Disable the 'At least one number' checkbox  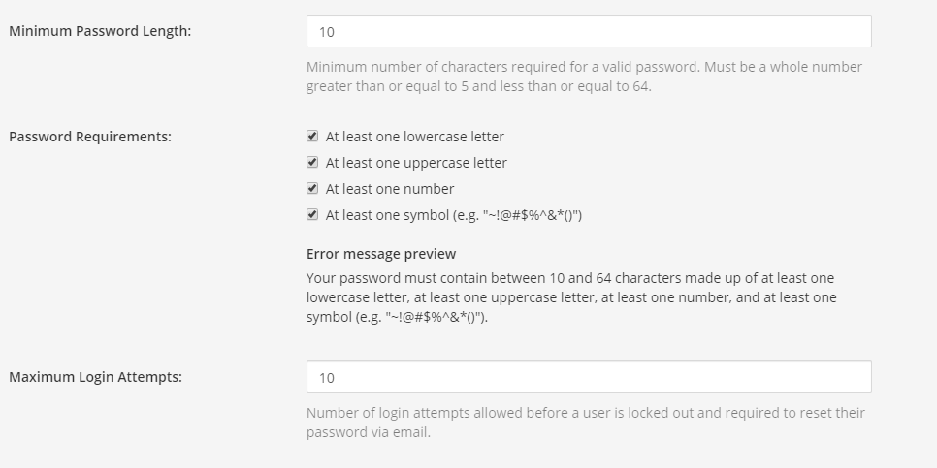312,189
